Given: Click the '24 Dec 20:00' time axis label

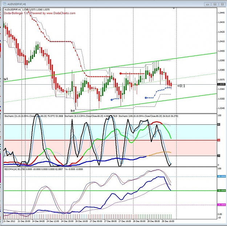Looking at the screenshot, I should click(67, 221).
